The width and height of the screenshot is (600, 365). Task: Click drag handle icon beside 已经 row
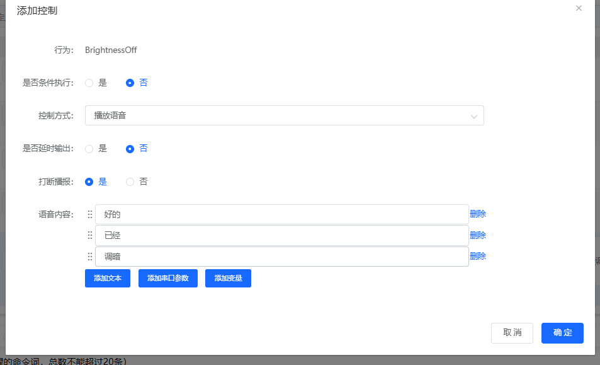pyautogui.click(x=90, y=235)
